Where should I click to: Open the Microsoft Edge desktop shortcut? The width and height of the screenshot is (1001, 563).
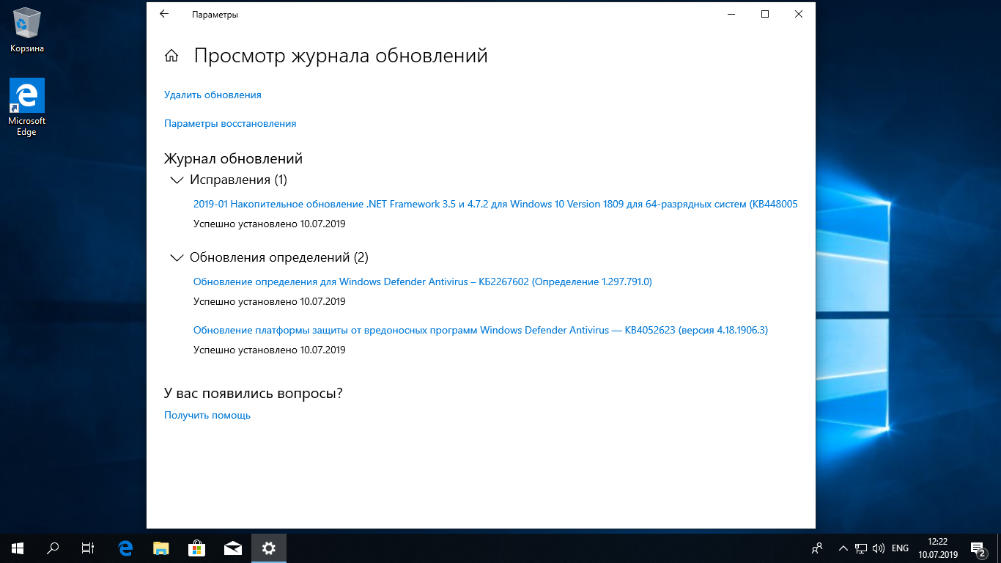pos(27,107)
